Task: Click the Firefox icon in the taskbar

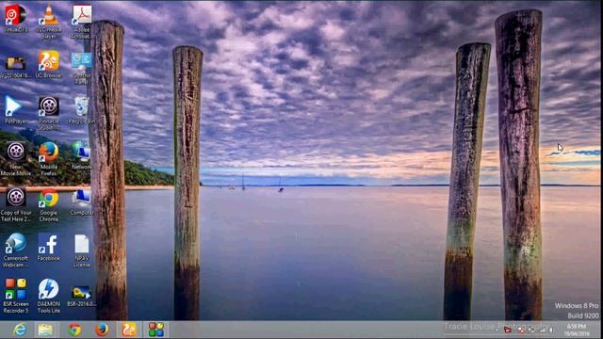Action: pyautogui.click(x=102, y=330)
